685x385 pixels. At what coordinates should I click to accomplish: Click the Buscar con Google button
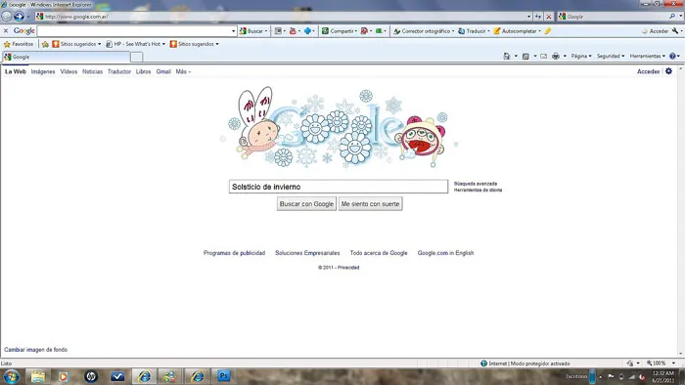tap(306, 204)
